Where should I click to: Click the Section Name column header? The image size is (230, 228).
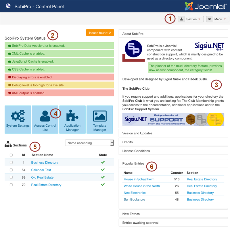[x=42, y=155]
